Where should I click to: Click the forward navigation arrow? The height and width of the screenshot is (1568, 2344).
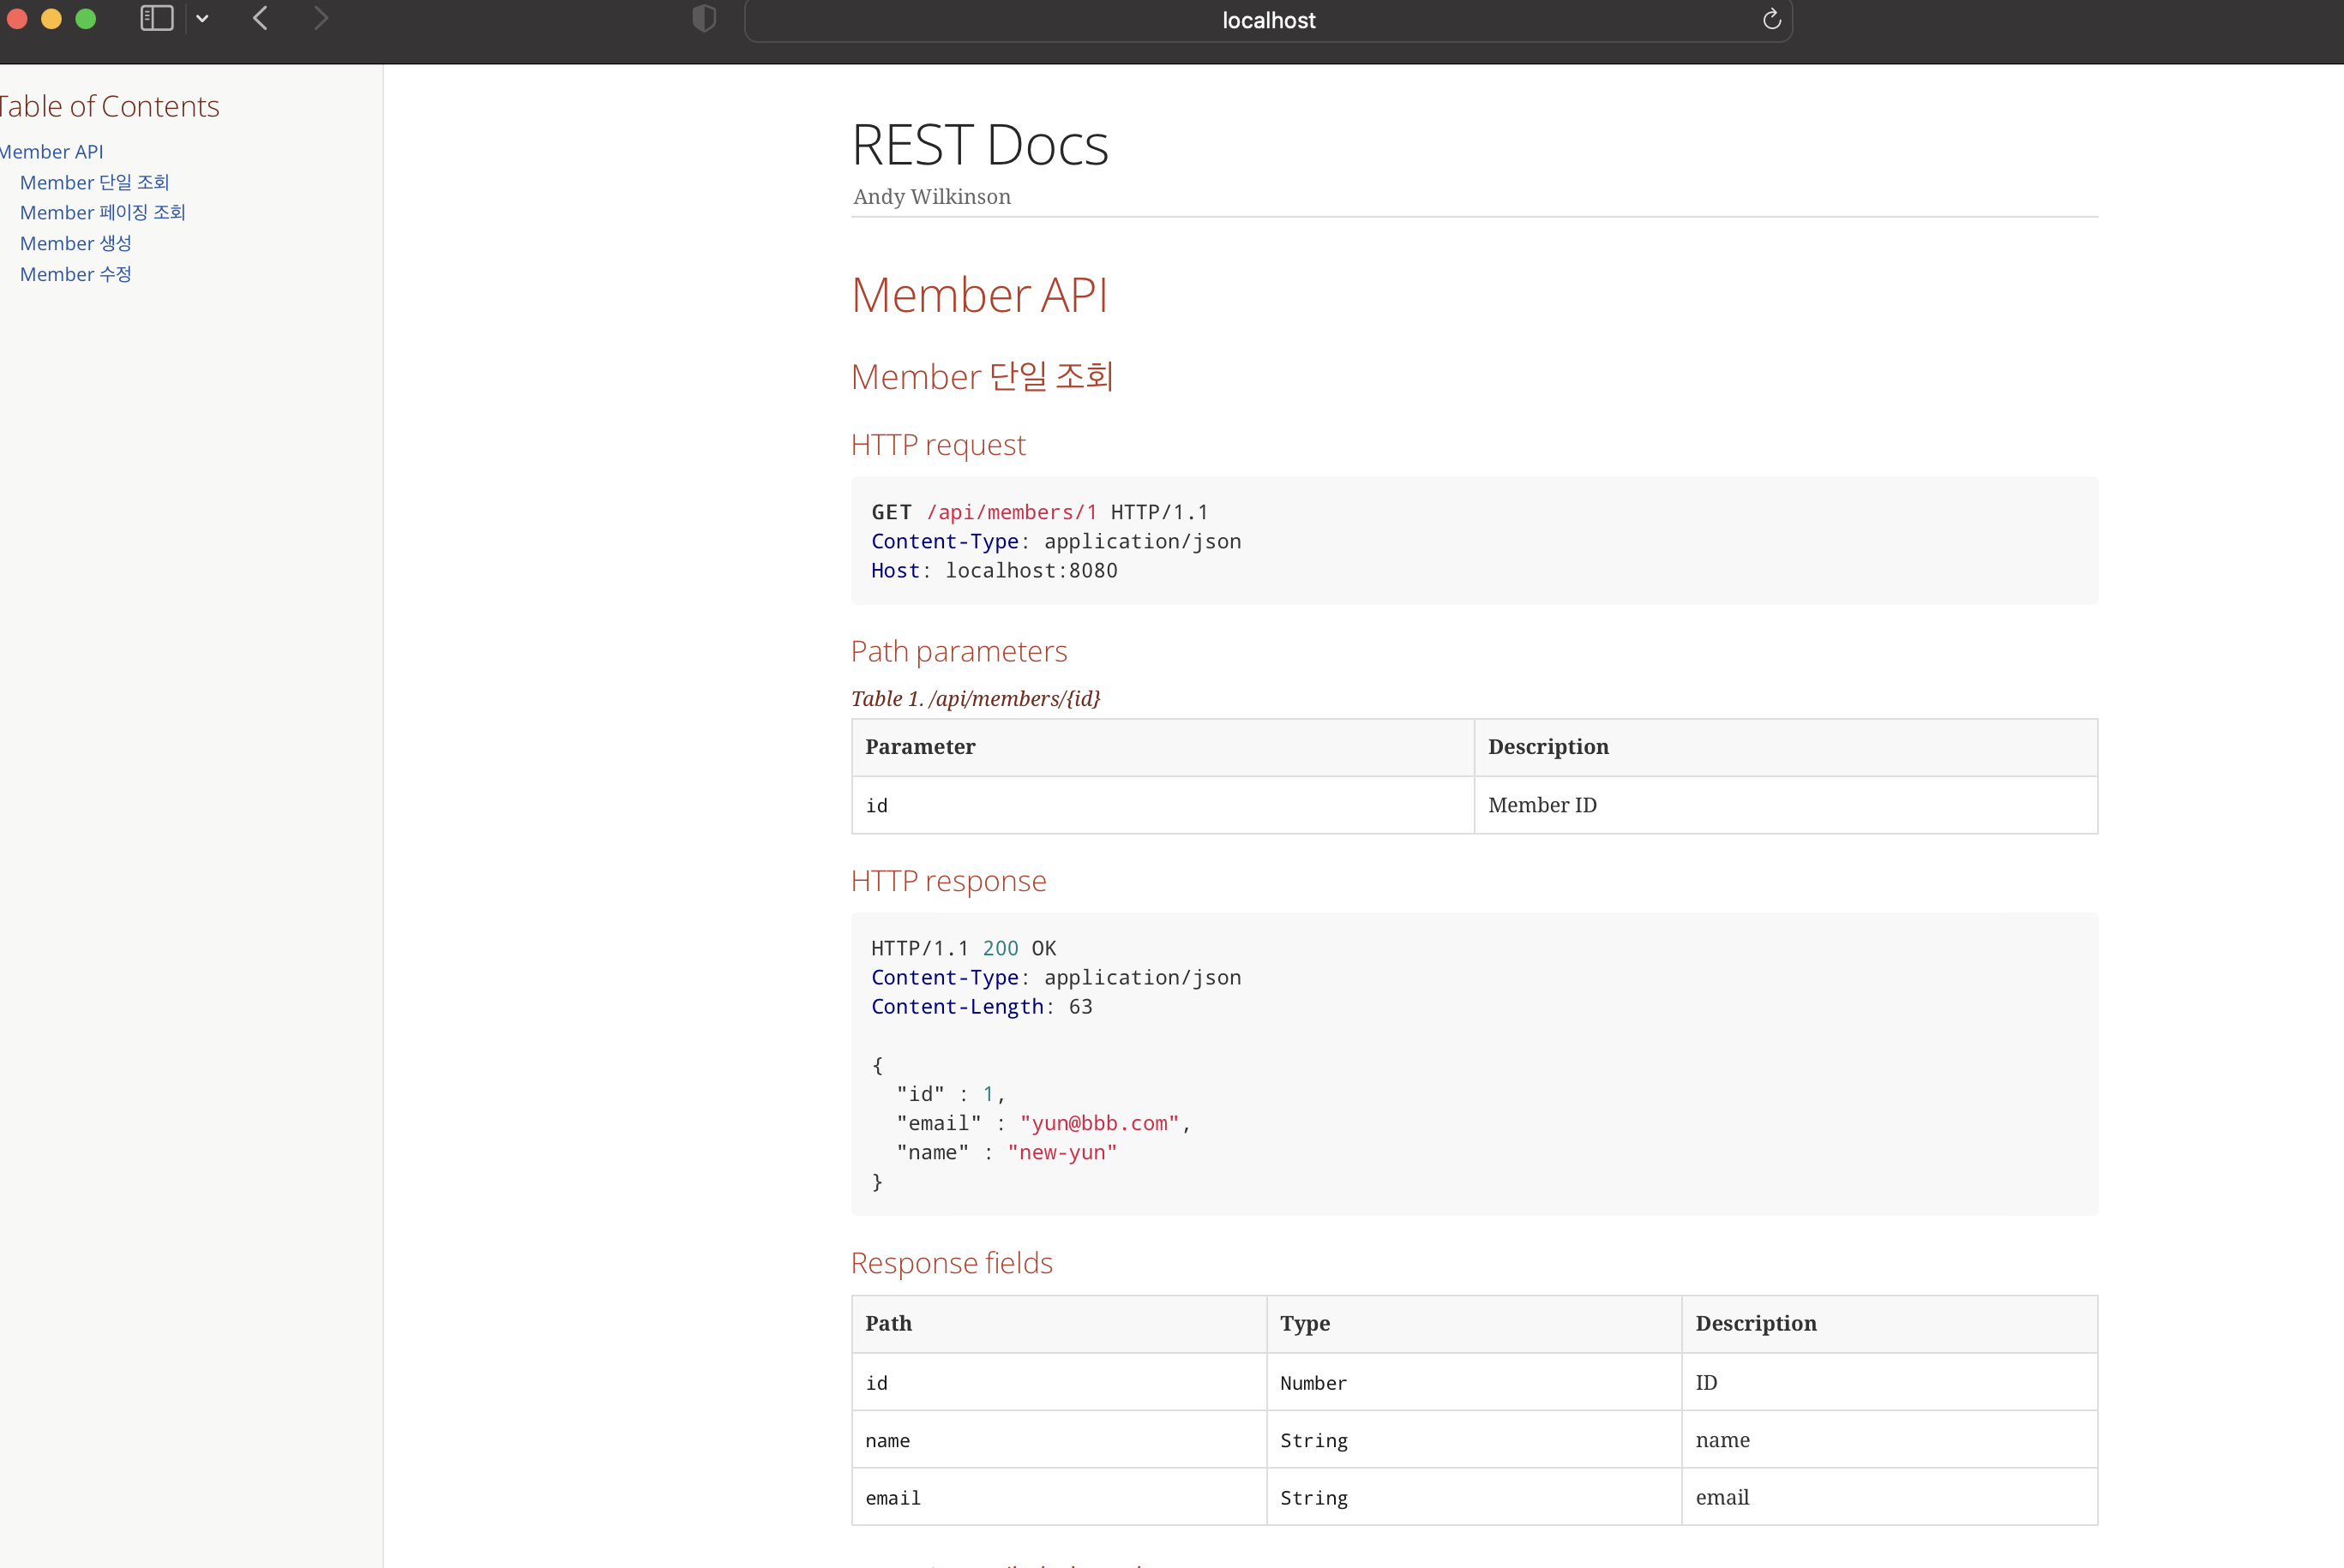[320, 18]
